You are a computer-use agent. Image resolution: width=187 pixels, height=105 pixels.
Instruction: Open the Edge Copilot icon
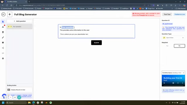pos(184,5)
